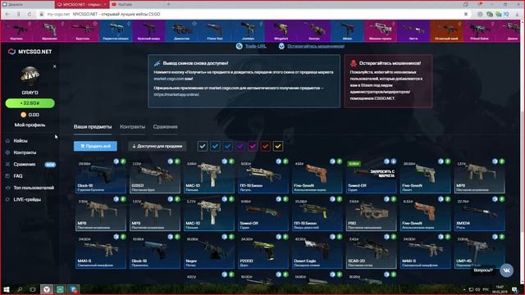The image size is (525, 295).
Task: Open the Windows Start menu
Action: pos(7,289)
